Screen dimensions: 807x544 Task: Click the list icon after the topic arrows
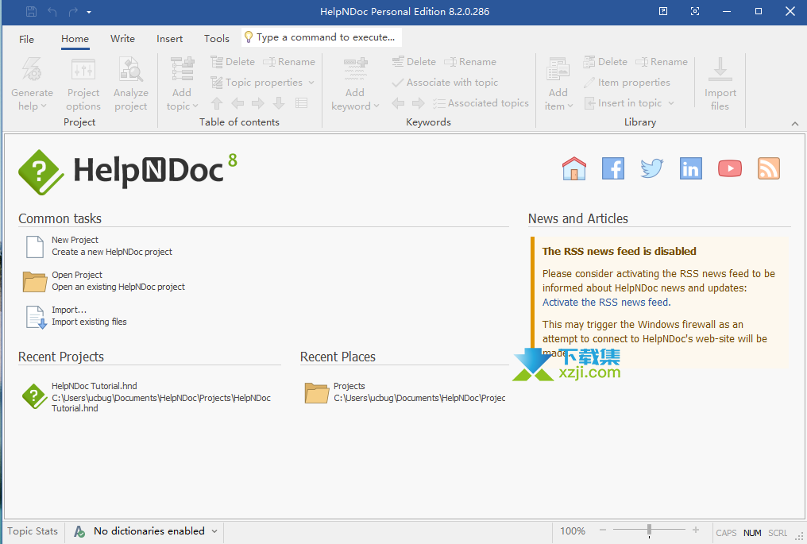coord(301,103)
